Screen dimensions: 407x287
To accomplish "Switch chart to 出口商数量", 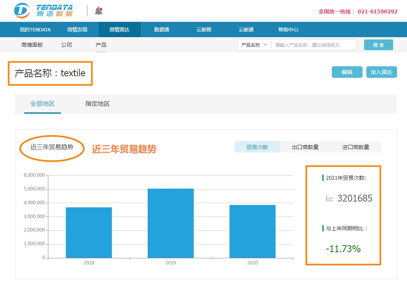I will pos(305,147).
